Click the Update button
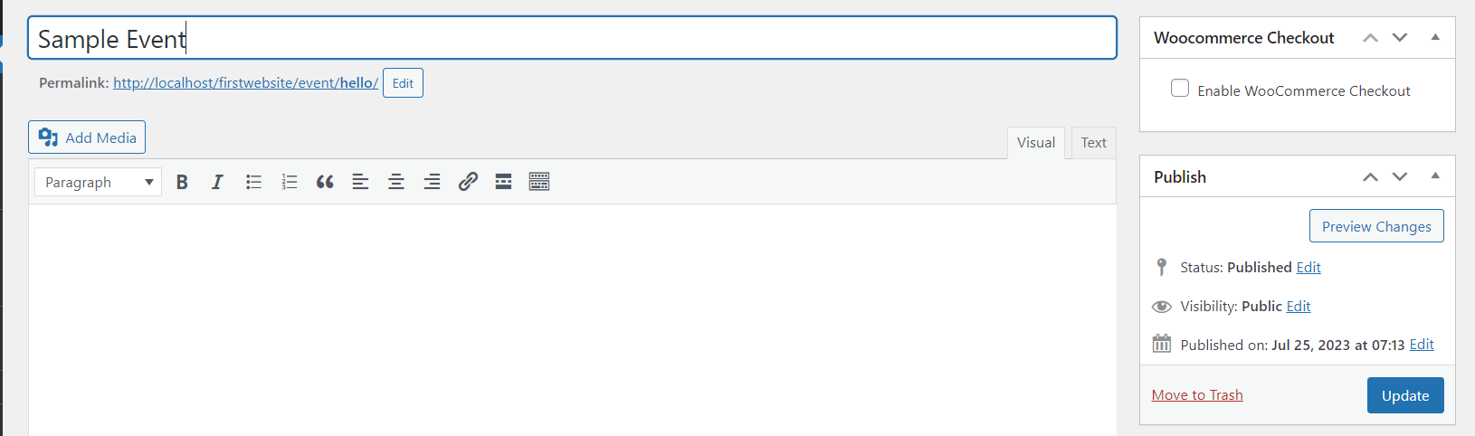1475x436 pixels. tap(1404, 395)
